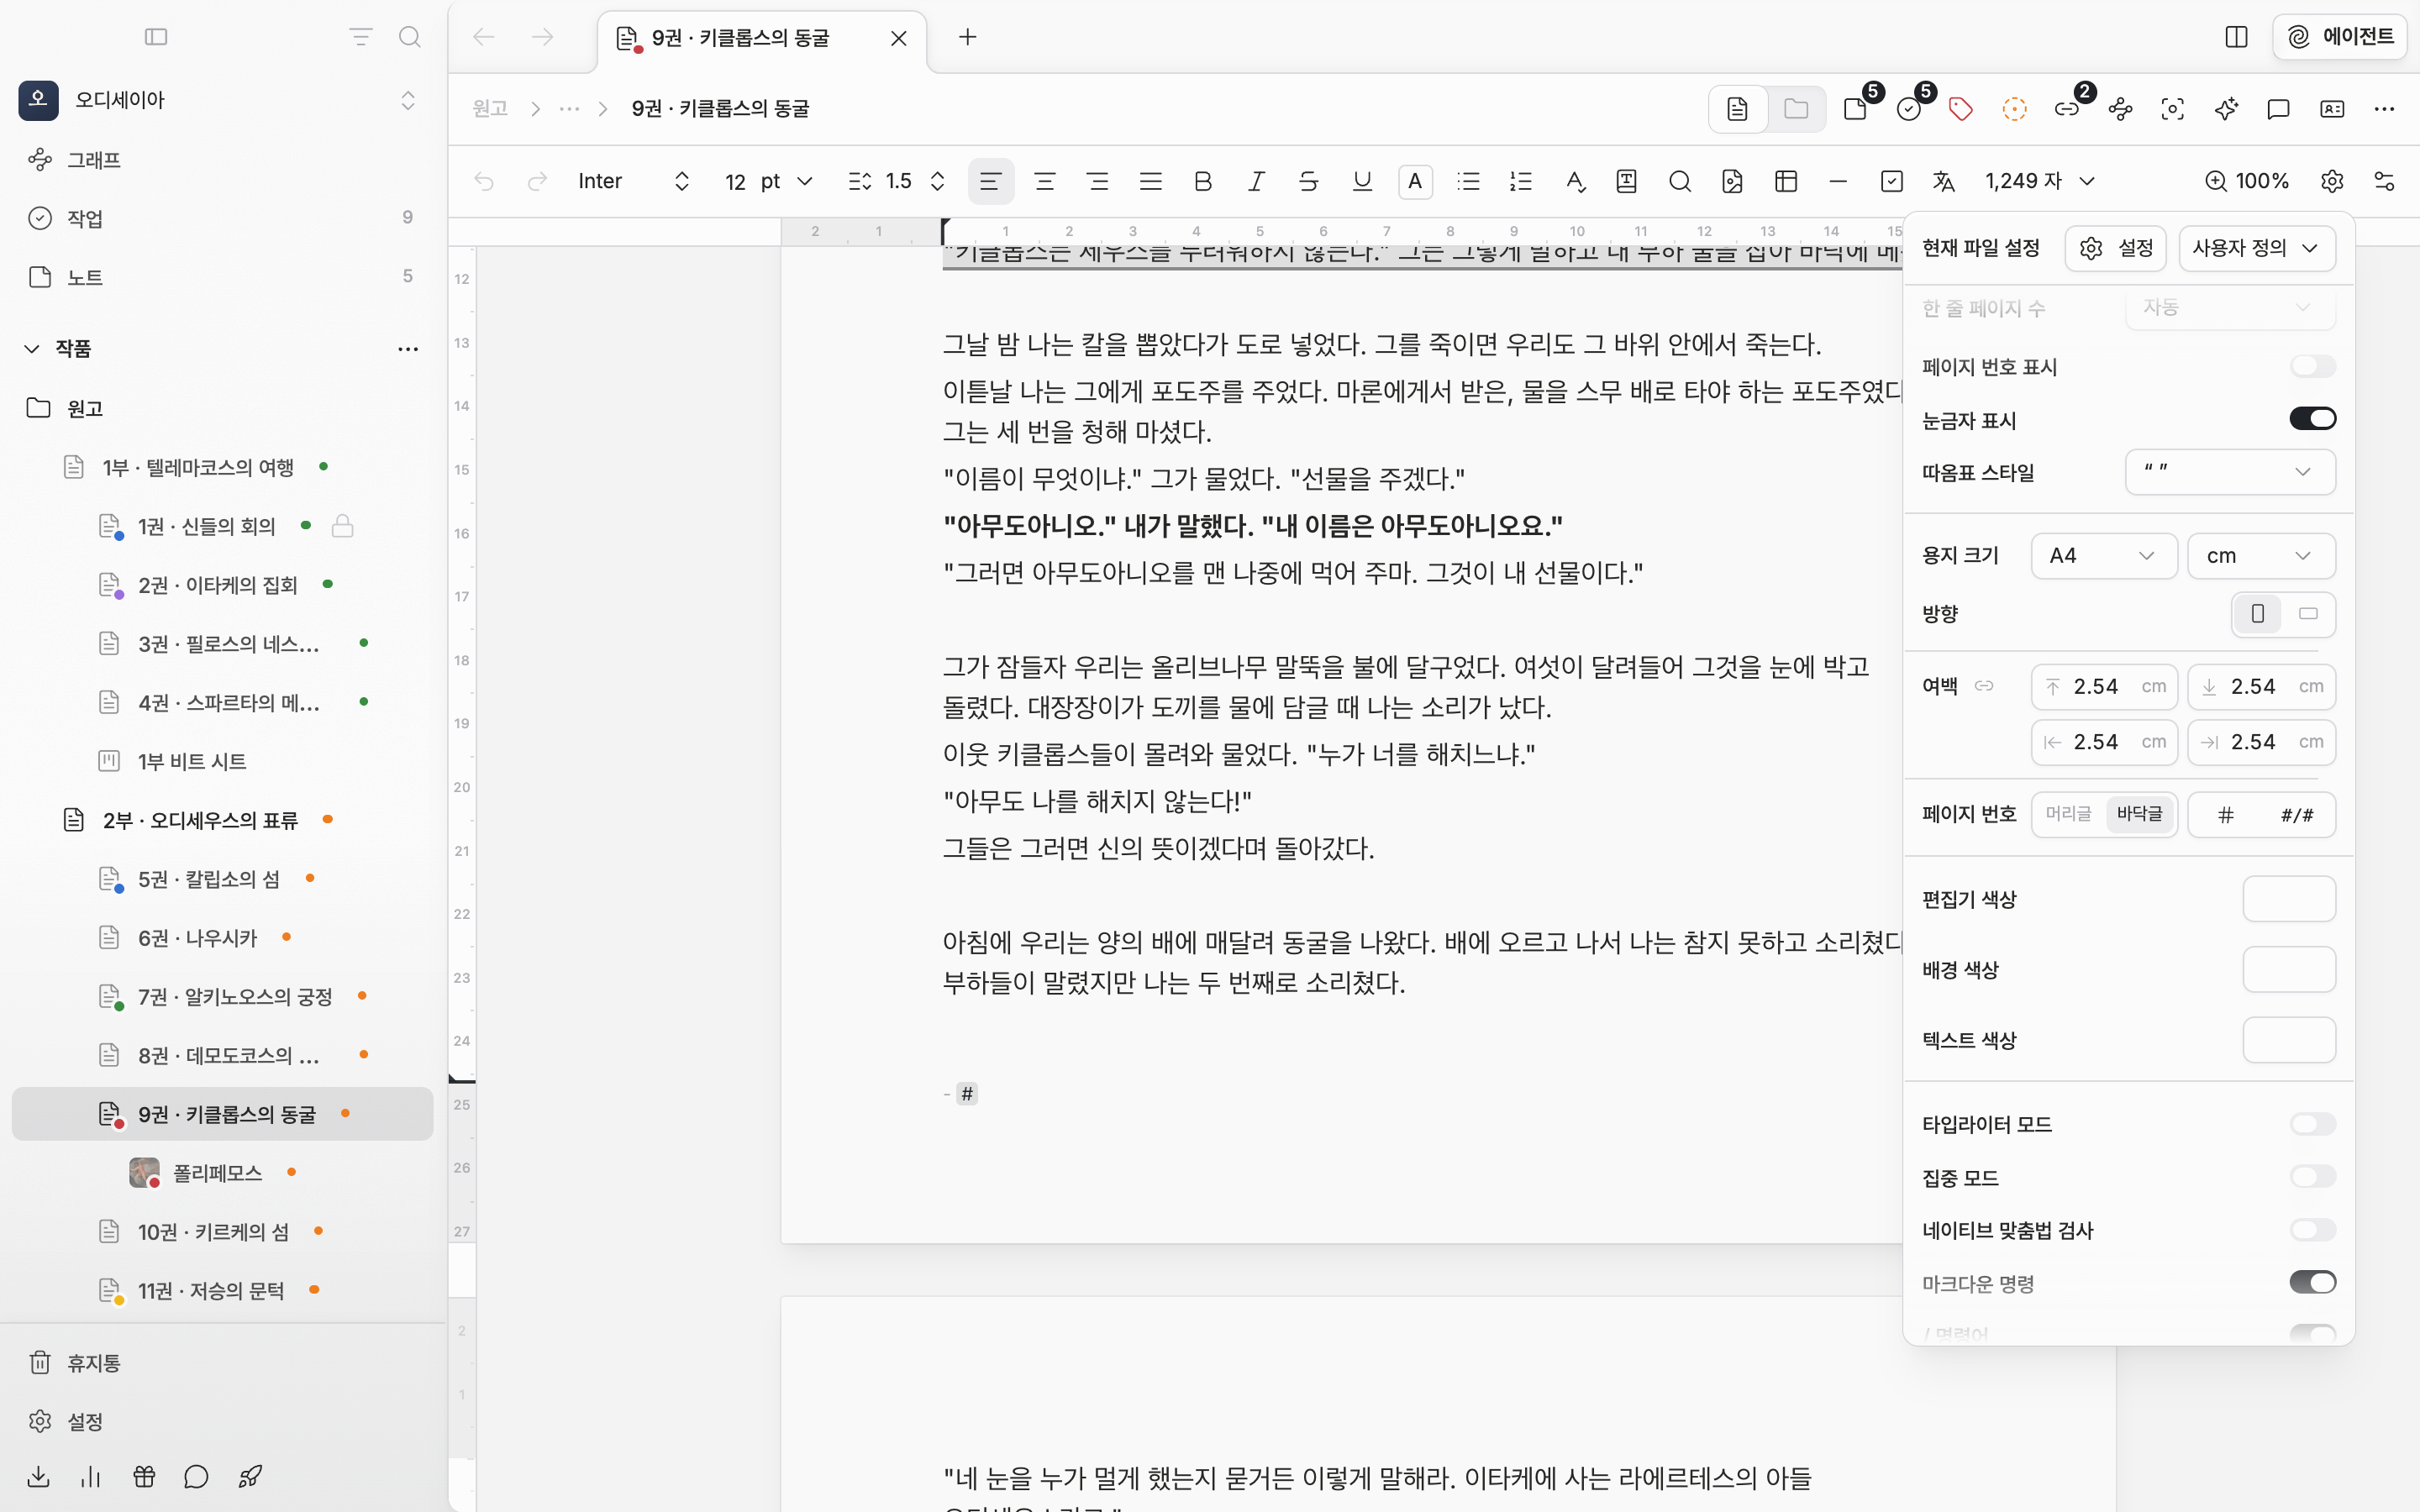Open the cm unit dropdown
2420x1512 pixels.
[x=2261, y=556]
